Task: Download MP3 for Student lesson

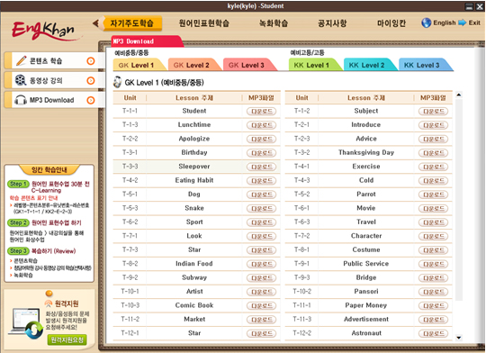Action: pyautogui.click(x=262, y=112)
